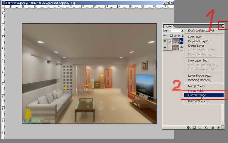Click the horizontal ruler above the canvas
The width and height of the screenshot is (228, 143).
coord(89,7)
